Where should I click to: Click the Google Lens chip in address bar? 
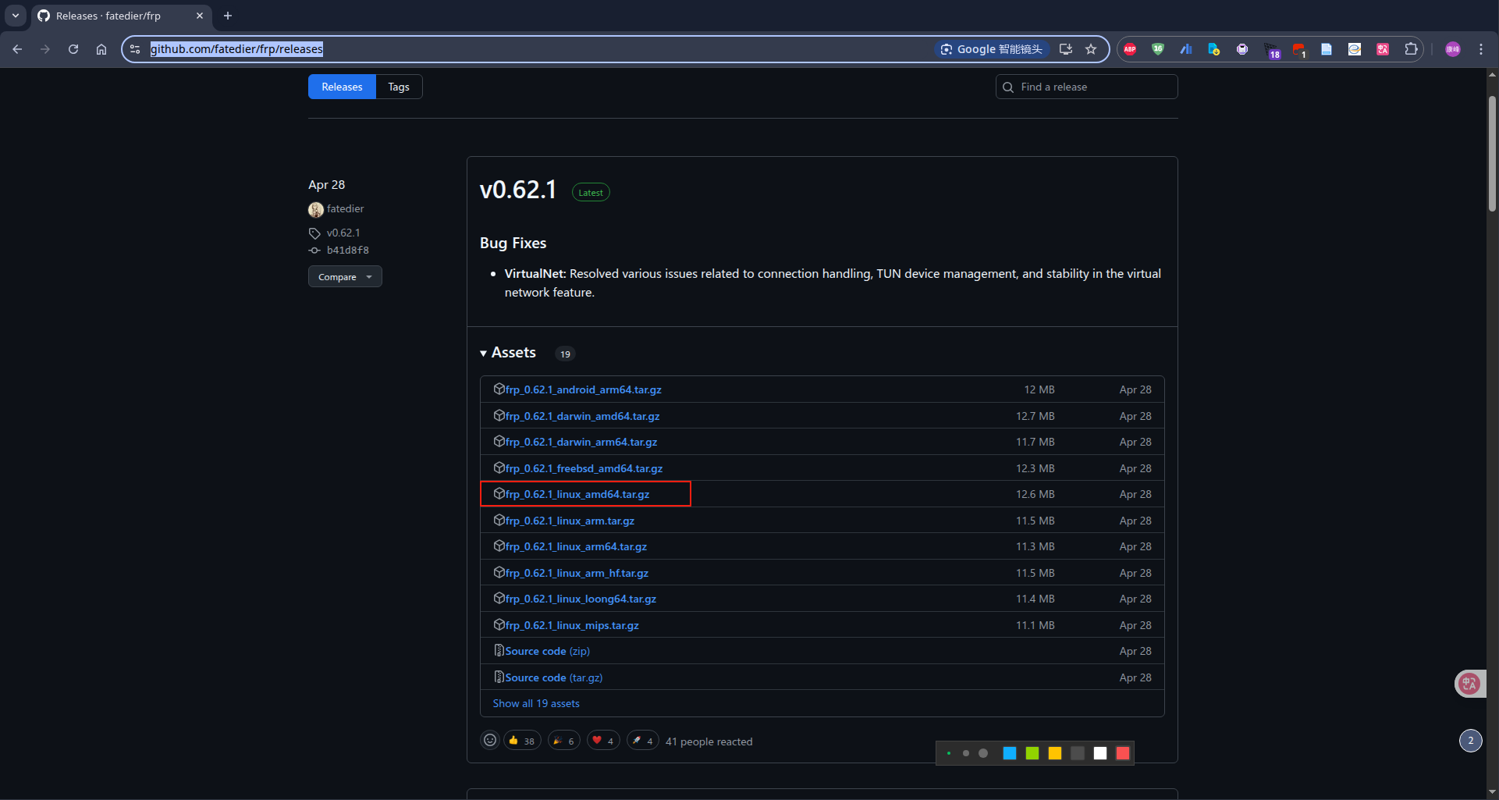[x=992, y=49]
